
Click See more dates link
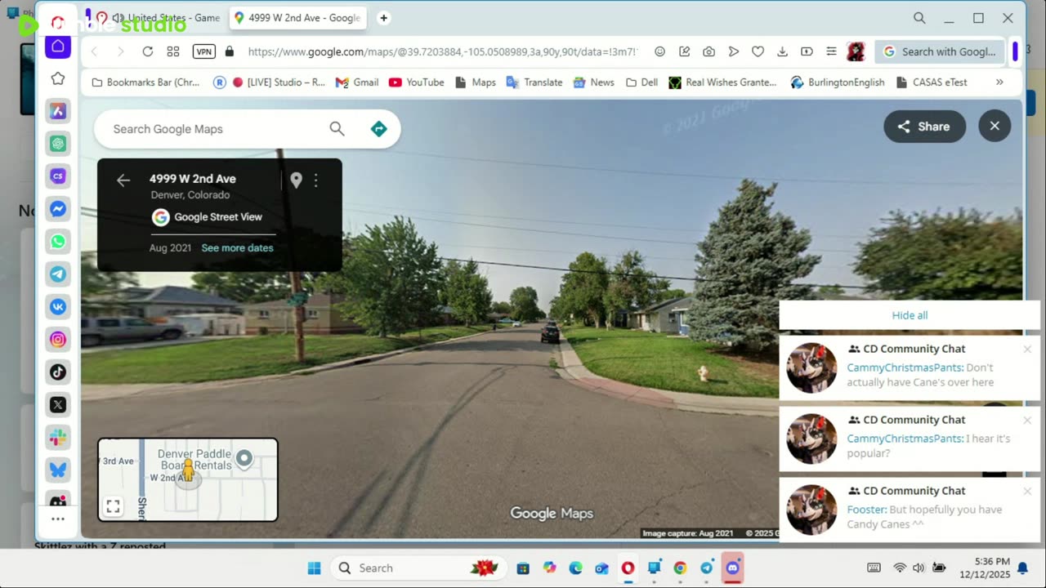click(237, 248)
